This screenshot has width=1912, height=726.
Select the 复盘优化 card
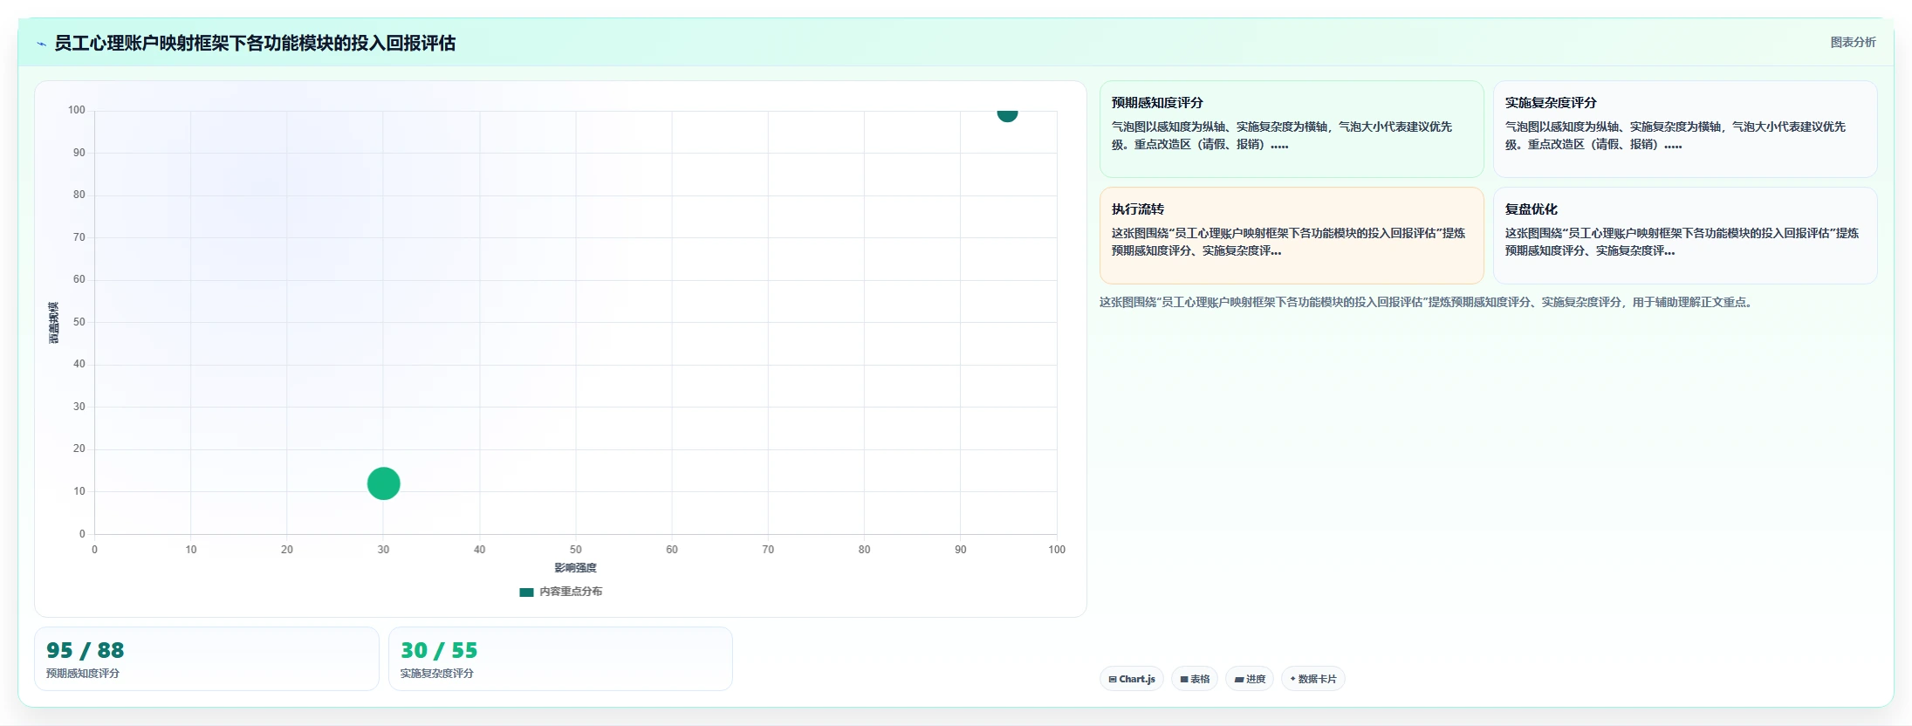(1685, 236)
